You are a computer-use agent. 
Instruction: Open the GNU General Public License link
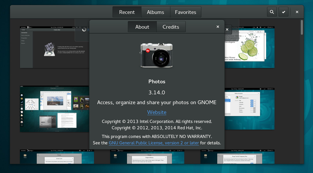pyautogui.click(x=154, y=143)
